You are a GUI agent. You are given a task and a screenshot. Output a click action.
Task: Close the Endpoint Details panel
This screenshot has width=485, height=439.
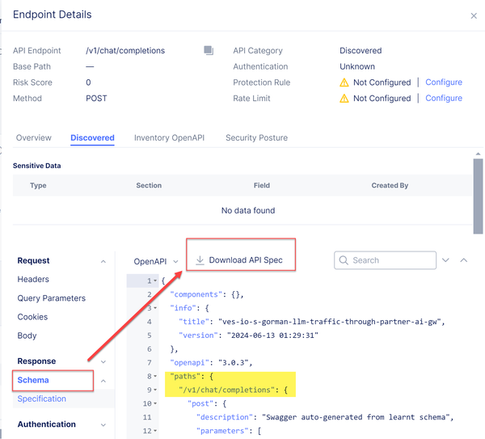pyautogui.click(x=474, y=15)
